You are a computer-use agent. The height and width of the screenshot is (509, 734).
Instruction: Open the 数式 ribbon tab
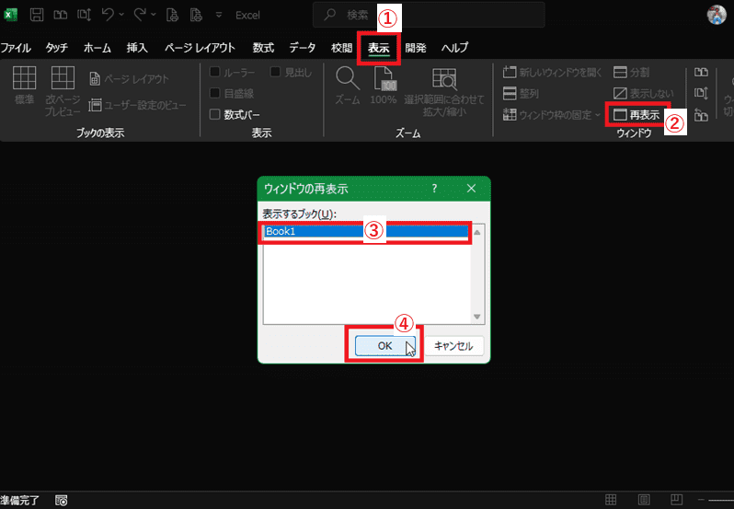coord(263,48)
